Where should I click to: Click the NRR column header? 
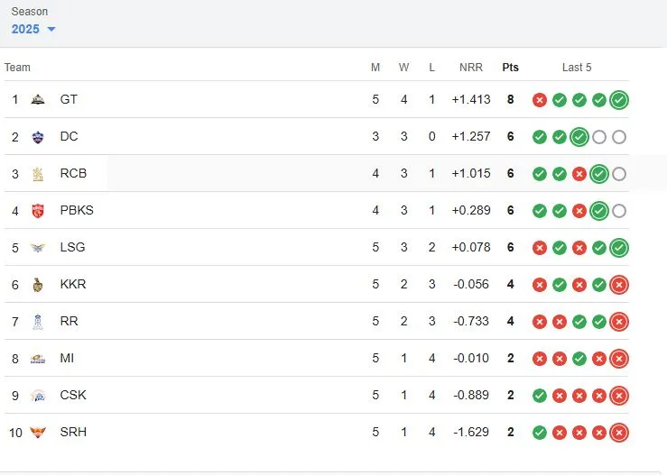point(471,67)
